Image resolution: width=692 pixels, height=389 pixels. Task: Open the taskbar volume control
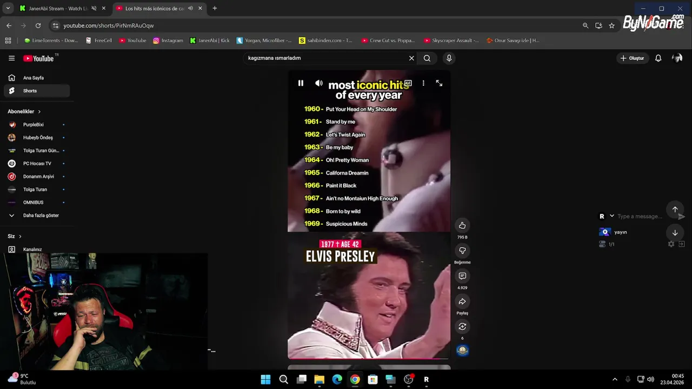(x=650, y=379)
